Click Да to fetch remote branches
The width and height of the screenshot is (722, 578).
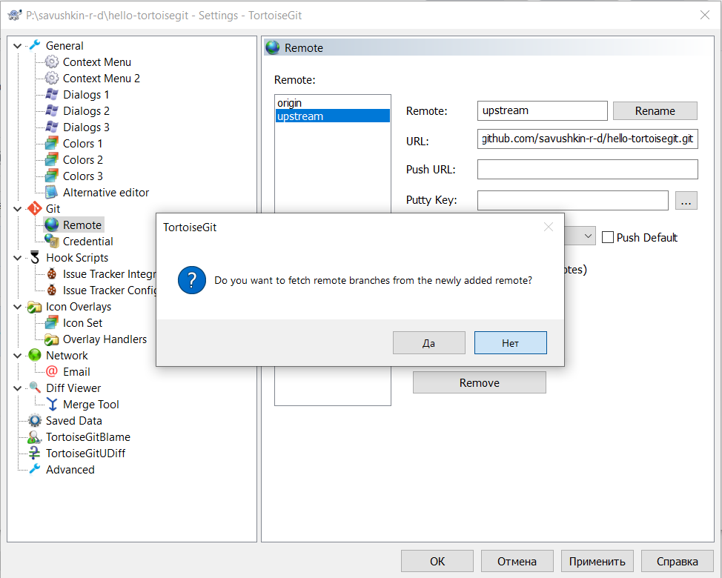(x=428, y=343)
